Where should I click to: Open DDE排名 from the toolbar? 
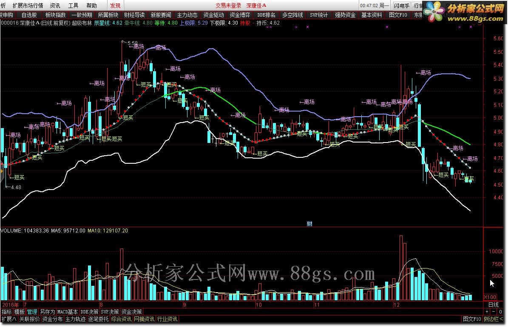coord(266,15)
